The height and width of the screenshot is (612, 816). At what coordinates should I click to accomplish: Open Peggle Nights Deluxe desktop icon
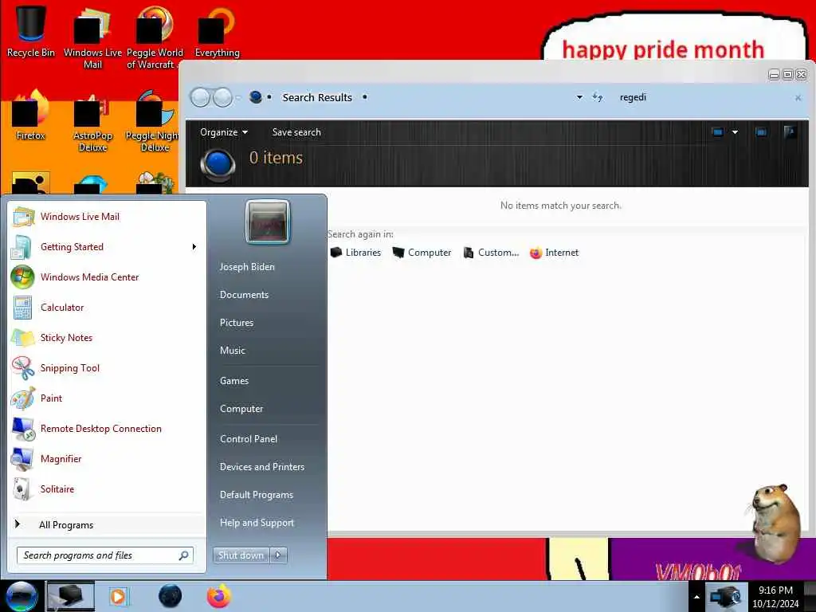152,122
